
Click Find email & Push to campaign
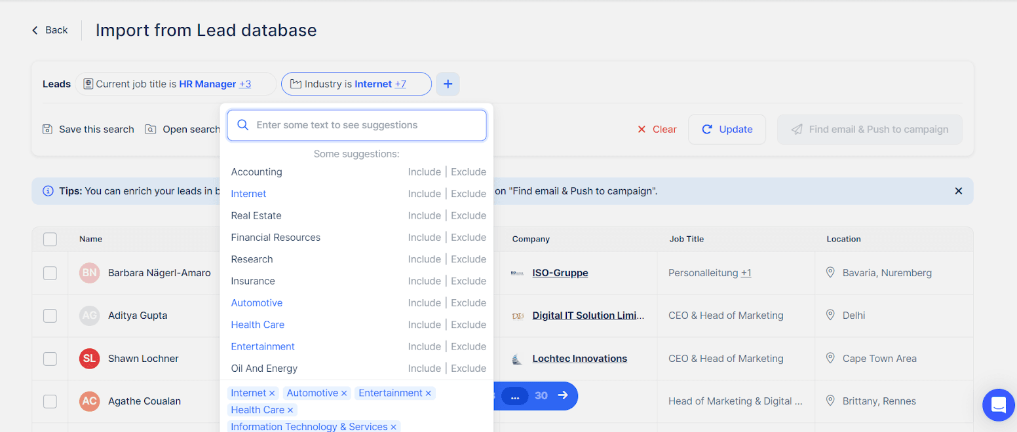click(x=870, y=129)
